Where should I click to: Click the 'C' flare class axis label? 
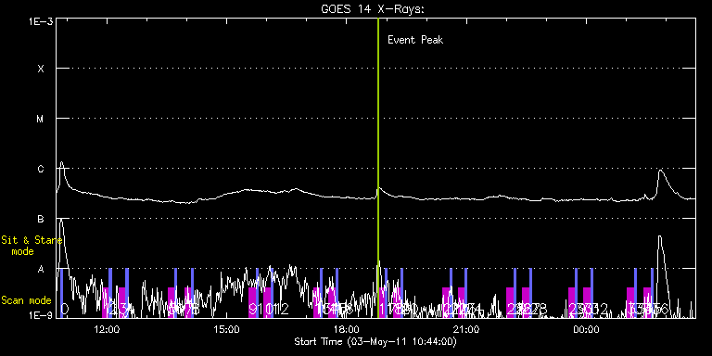click(41, 169)
